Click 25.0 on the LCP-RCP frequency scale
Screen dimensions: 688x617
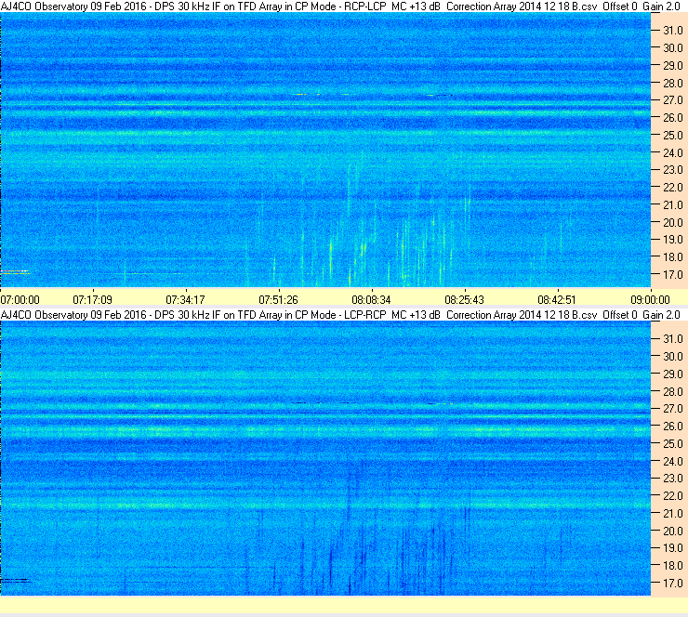point(673,443)
